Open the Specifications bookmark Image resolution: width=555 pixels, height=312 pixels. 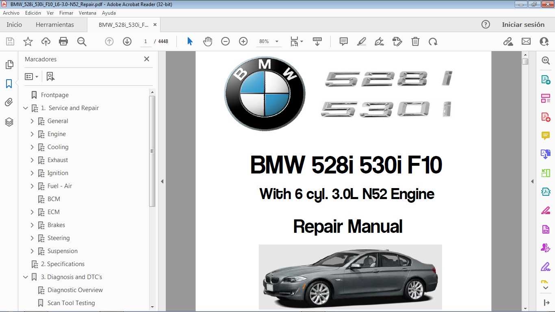63,264
